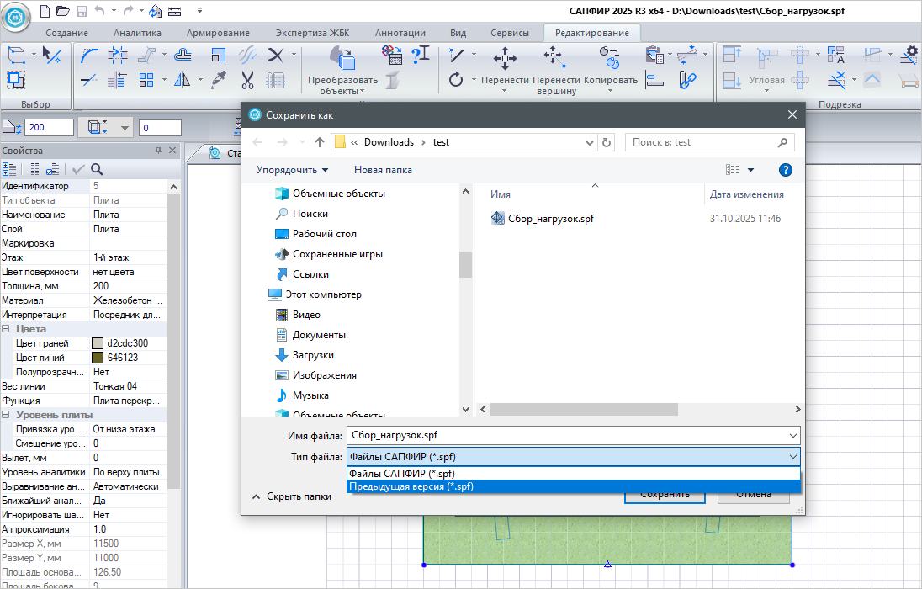This screenshot has width=922, height=589.
Task: Click the house refresh icon in quick access toolbar
Action: (x=156, y=11)
